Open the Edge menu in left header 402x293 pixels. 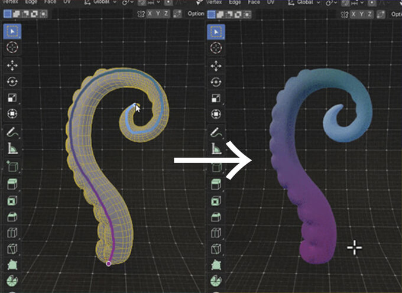pos(32,3)
